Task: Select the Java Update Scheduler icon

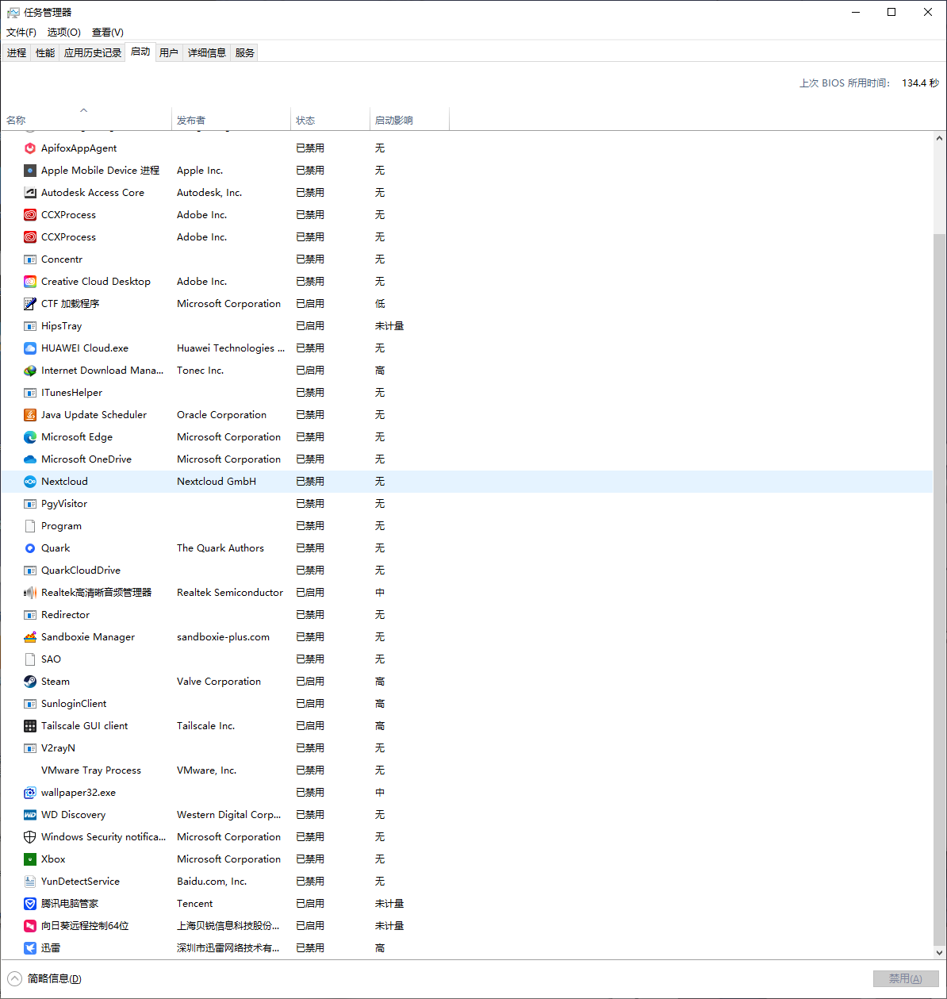Action: click(30, 415)
